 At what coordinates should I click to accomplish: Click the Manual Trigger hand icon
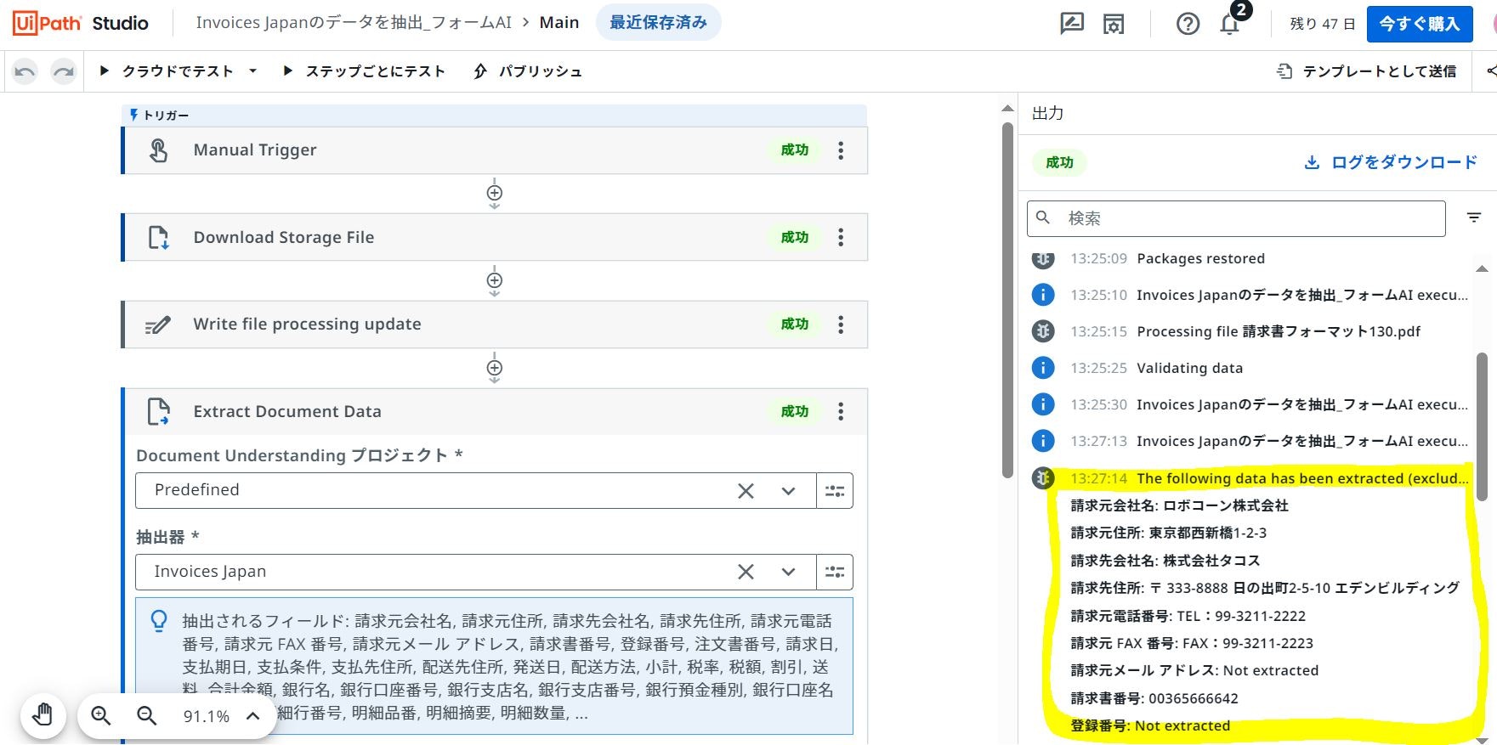coord(158,150)
